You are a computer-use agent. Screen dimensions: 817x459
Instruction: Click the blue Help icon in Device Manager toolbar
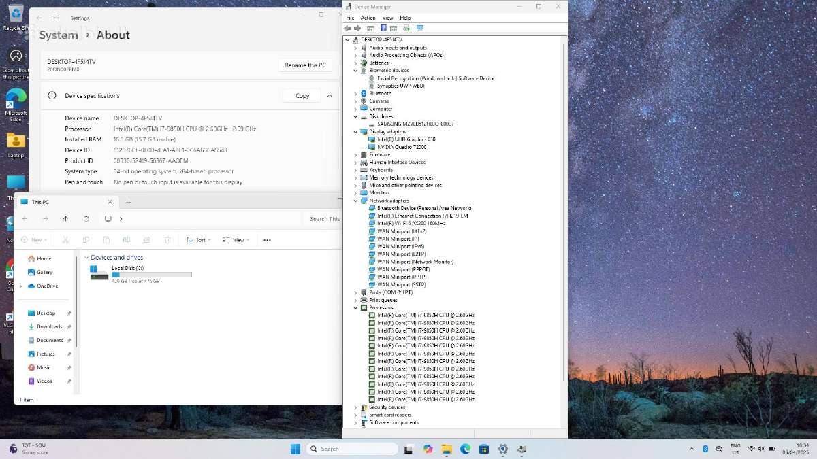click(x=383, y=28)
